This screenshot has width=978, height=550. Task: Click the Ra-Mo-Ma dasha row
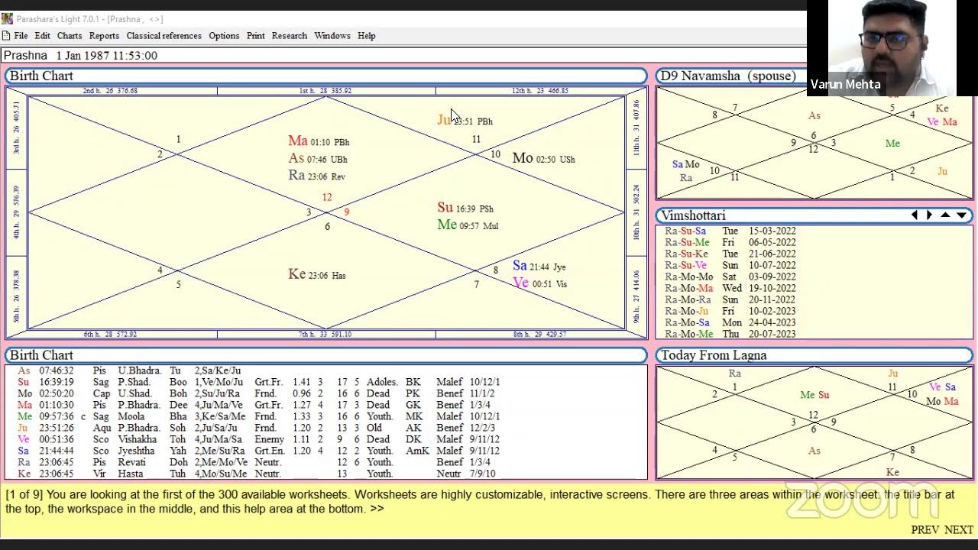pos(730,288)
